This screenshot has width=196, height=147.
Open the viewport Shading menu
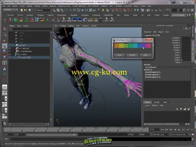(x=63, y=26)
